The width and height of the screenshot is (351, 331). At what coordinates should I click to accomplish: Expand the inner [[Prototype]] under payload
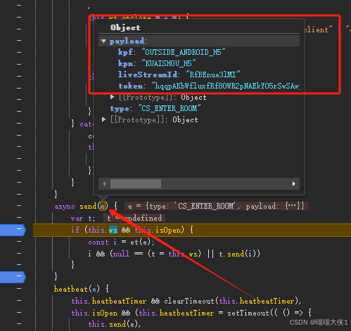[x=112, y=97]
